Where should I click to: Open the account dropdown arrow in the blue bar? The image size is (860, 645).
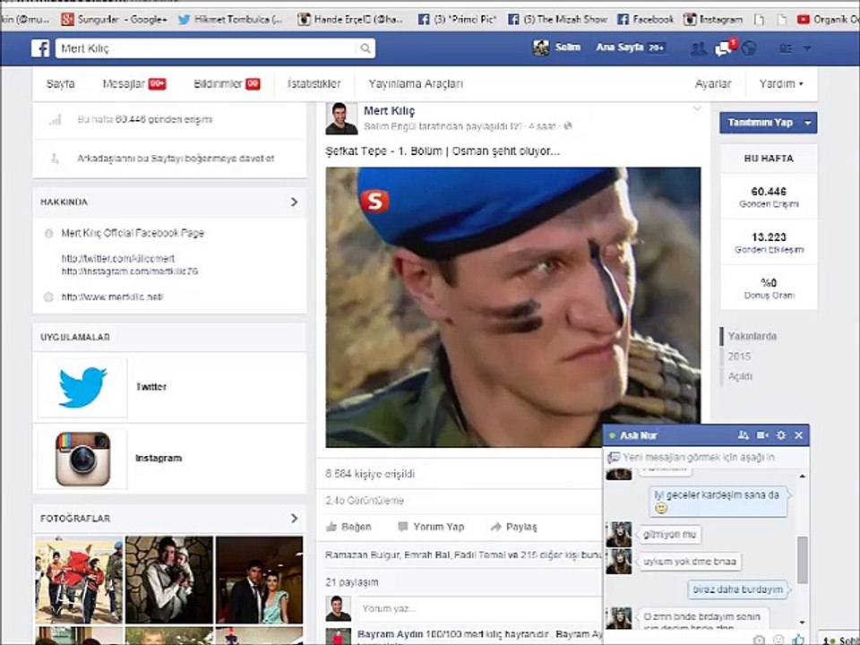pyautogui.click(x=807, y=48)
